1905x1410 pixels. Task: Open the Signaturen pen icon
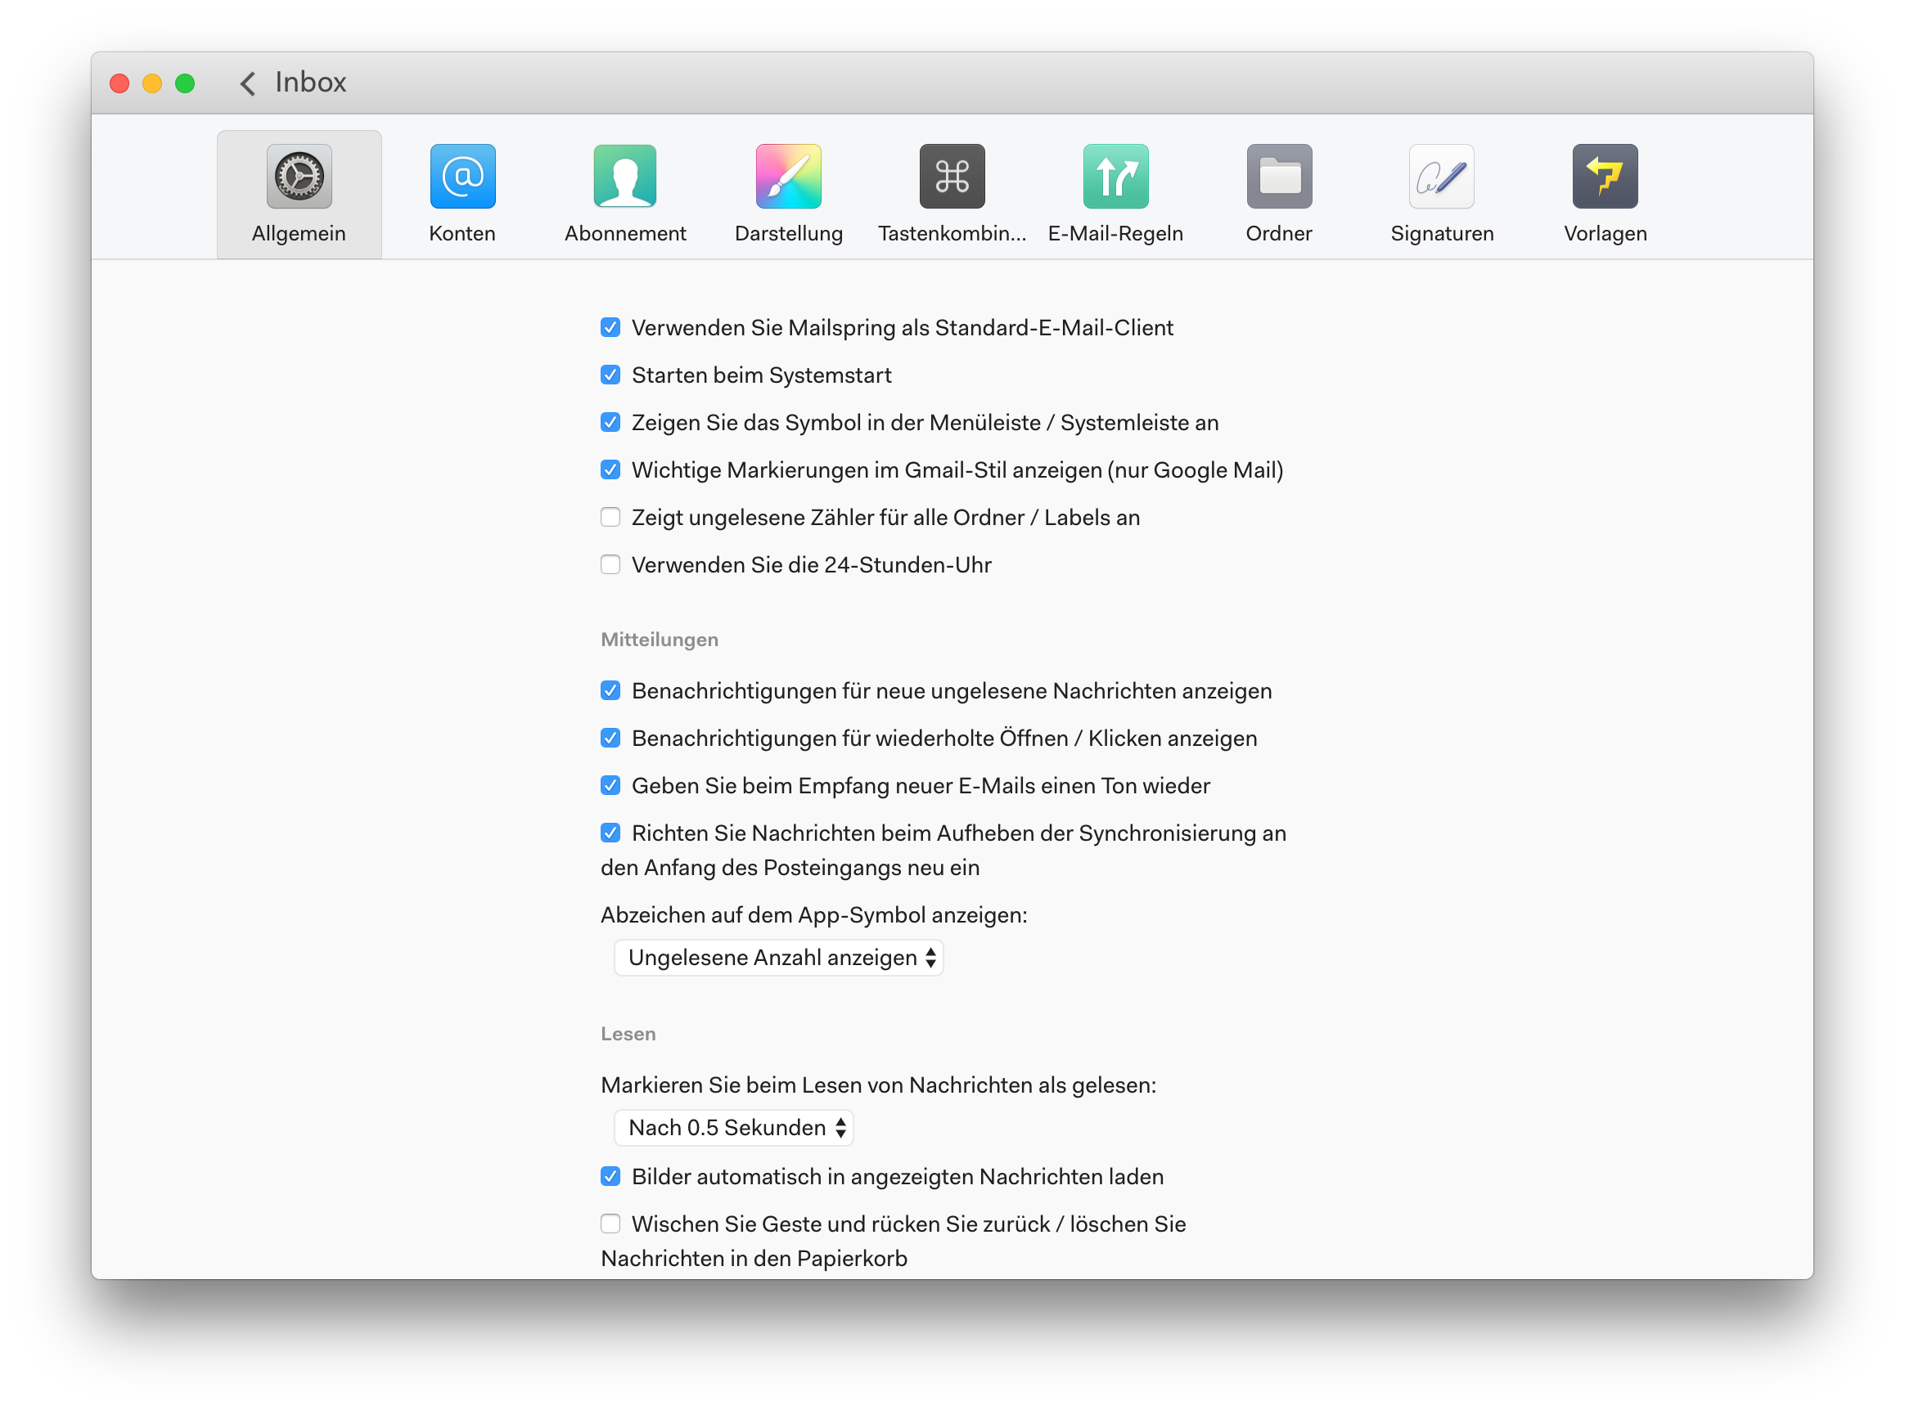click(1441, 177)
